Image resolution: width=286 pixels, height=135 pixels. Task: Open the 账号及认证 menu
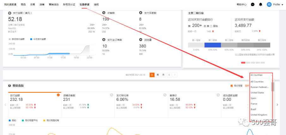[69, 4]
